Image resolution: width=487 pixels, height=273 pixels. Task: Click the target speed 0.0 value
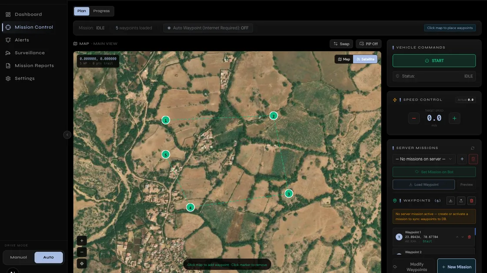434,118
